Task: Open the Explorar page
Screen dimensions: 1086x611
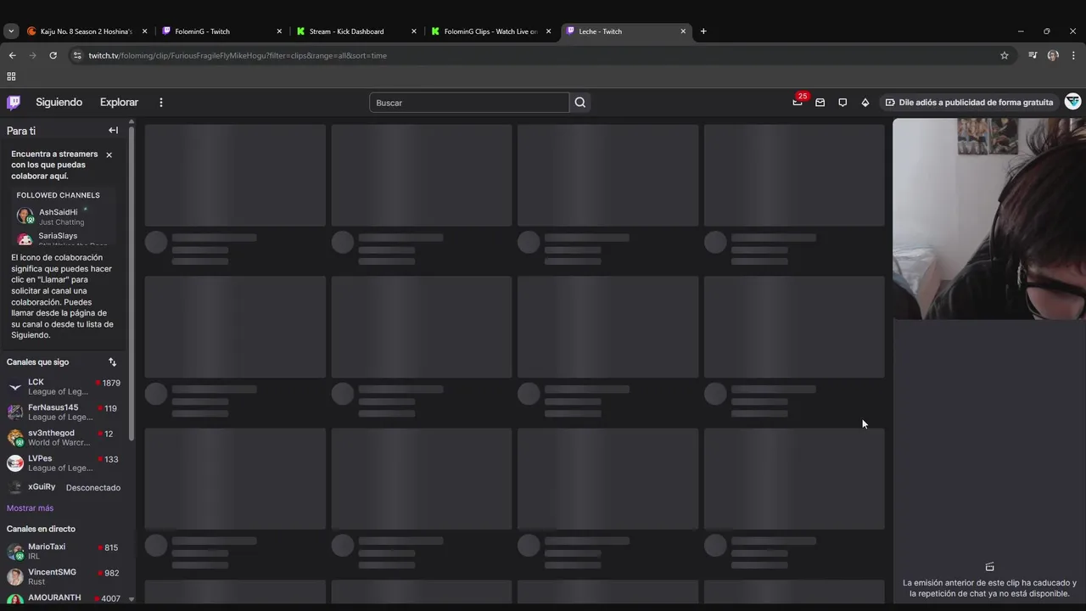Action: (119, 103)
